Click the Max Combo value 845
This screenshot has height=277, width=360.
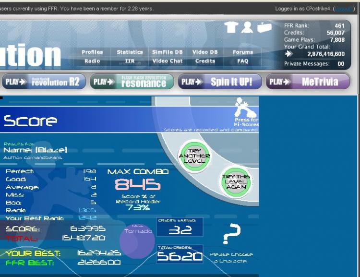[137, 185]
